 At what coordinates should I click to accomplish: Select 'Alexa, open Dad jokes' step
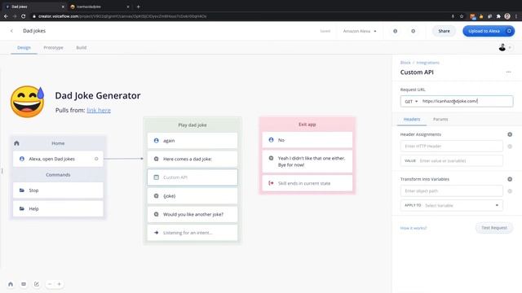[58, 159]
